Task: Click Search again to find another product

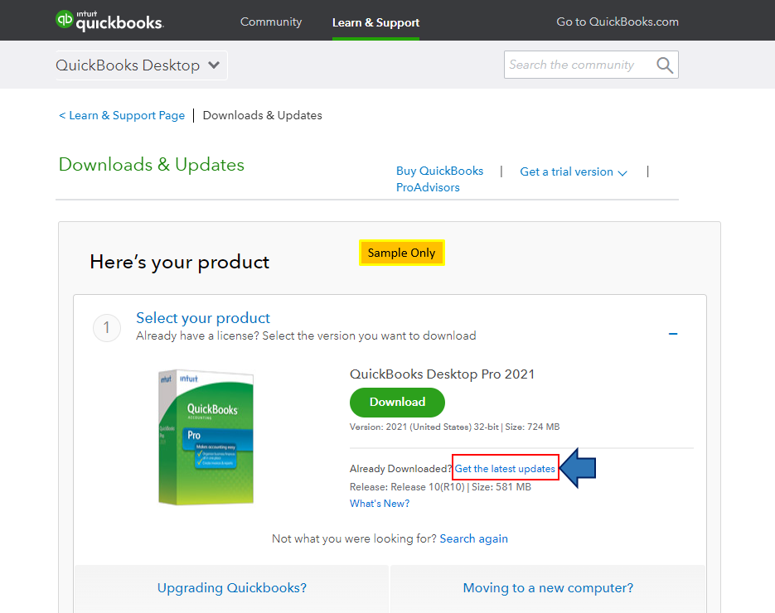Action: (473, 538)
